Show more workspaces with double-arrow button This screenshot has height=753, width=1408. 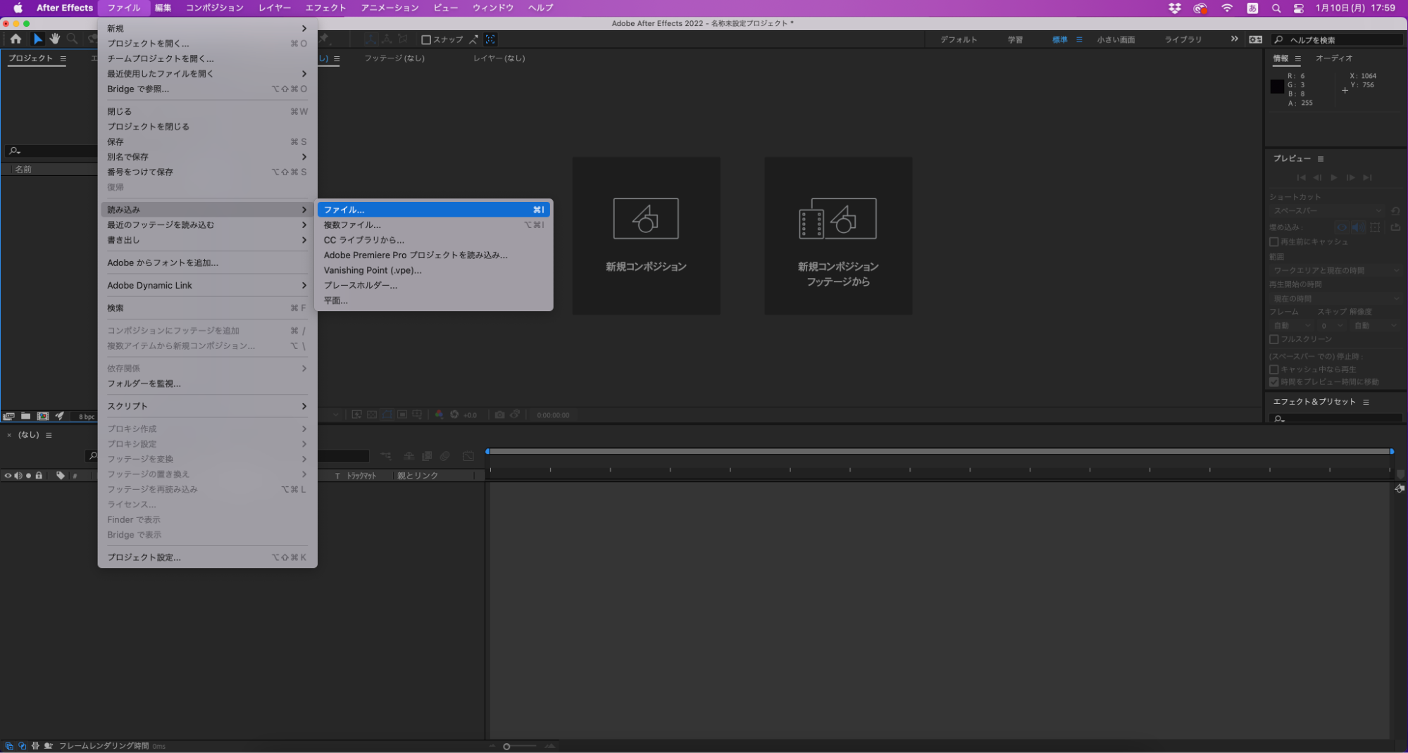[x=1234, y=39]
